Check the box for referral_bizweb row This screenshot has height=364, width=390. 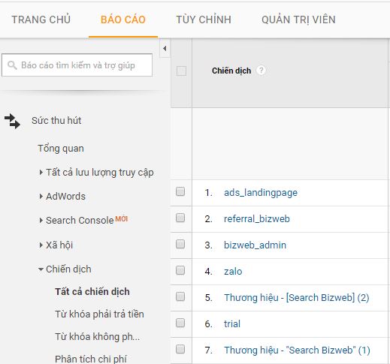coord(180,218)
